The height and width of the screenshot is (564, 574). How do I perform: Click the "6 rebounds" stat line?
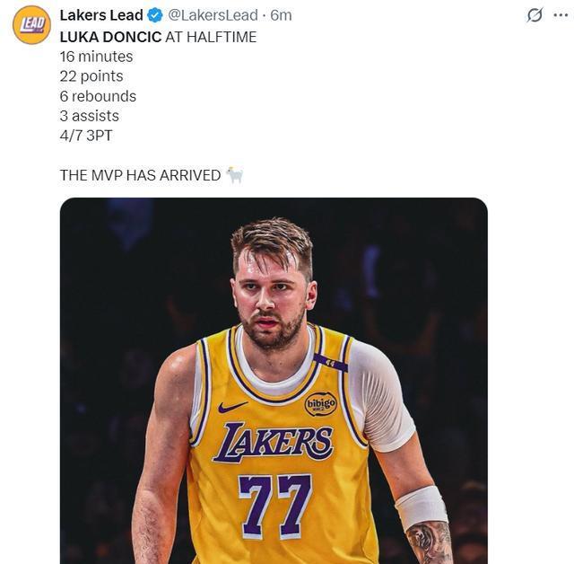[98, 96]
